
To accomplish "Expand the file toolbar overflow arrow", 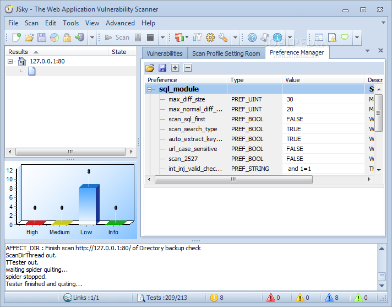I will [x=92, y=37].
